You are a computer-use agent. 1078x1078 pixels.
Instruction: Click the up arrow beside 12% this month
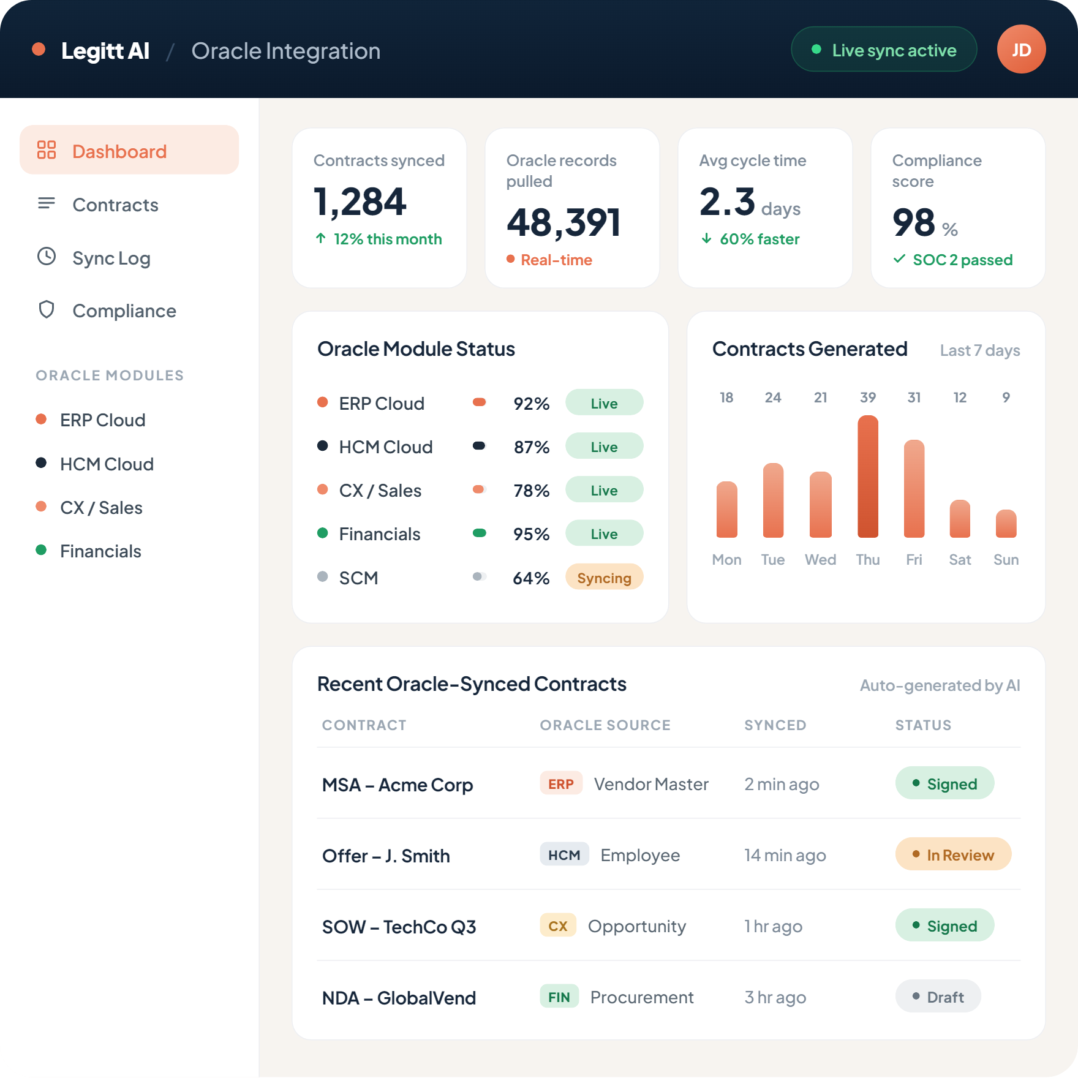(x=321, y=238)
